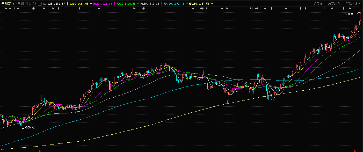Click the question mark help icon
The height and width of the screenshot is (152, 363).
tap(40, 4)
